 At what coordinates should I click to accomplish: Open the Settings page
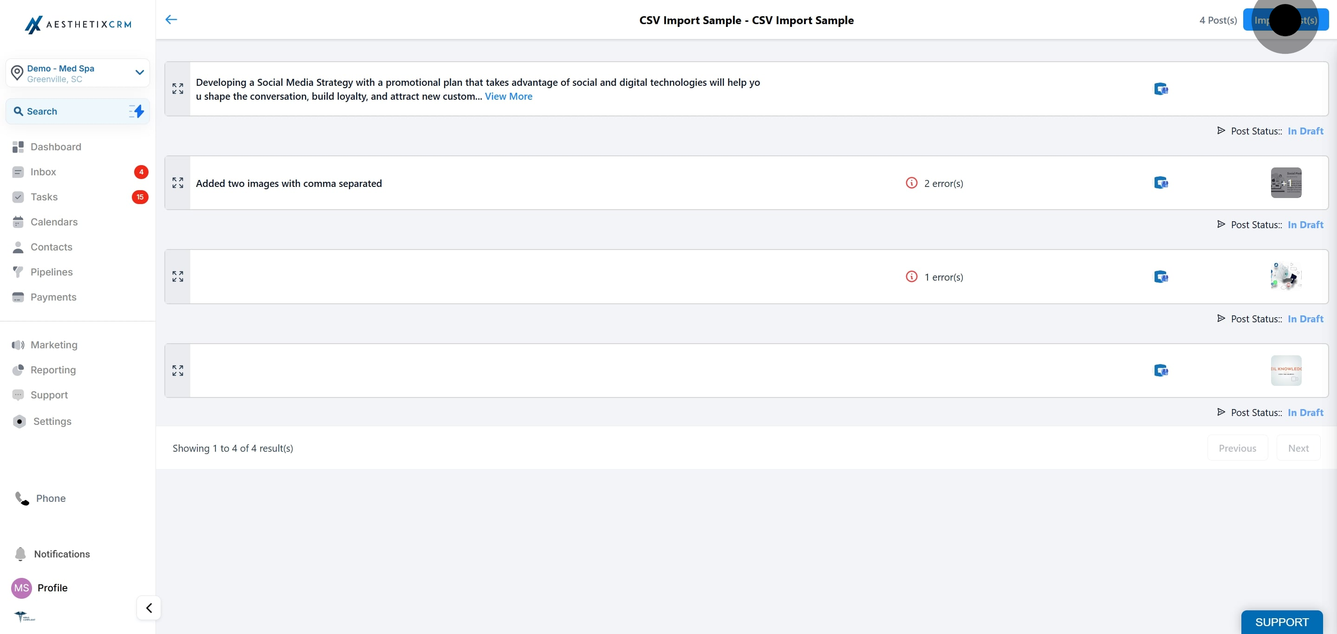pos(52,422)
